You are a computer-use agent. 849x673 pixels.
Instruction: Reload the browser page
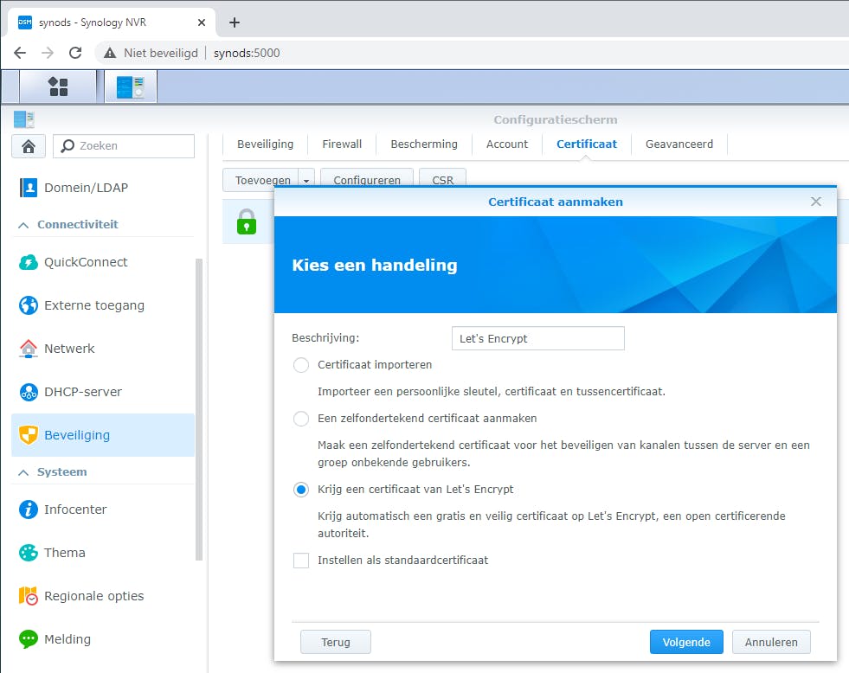75,53
